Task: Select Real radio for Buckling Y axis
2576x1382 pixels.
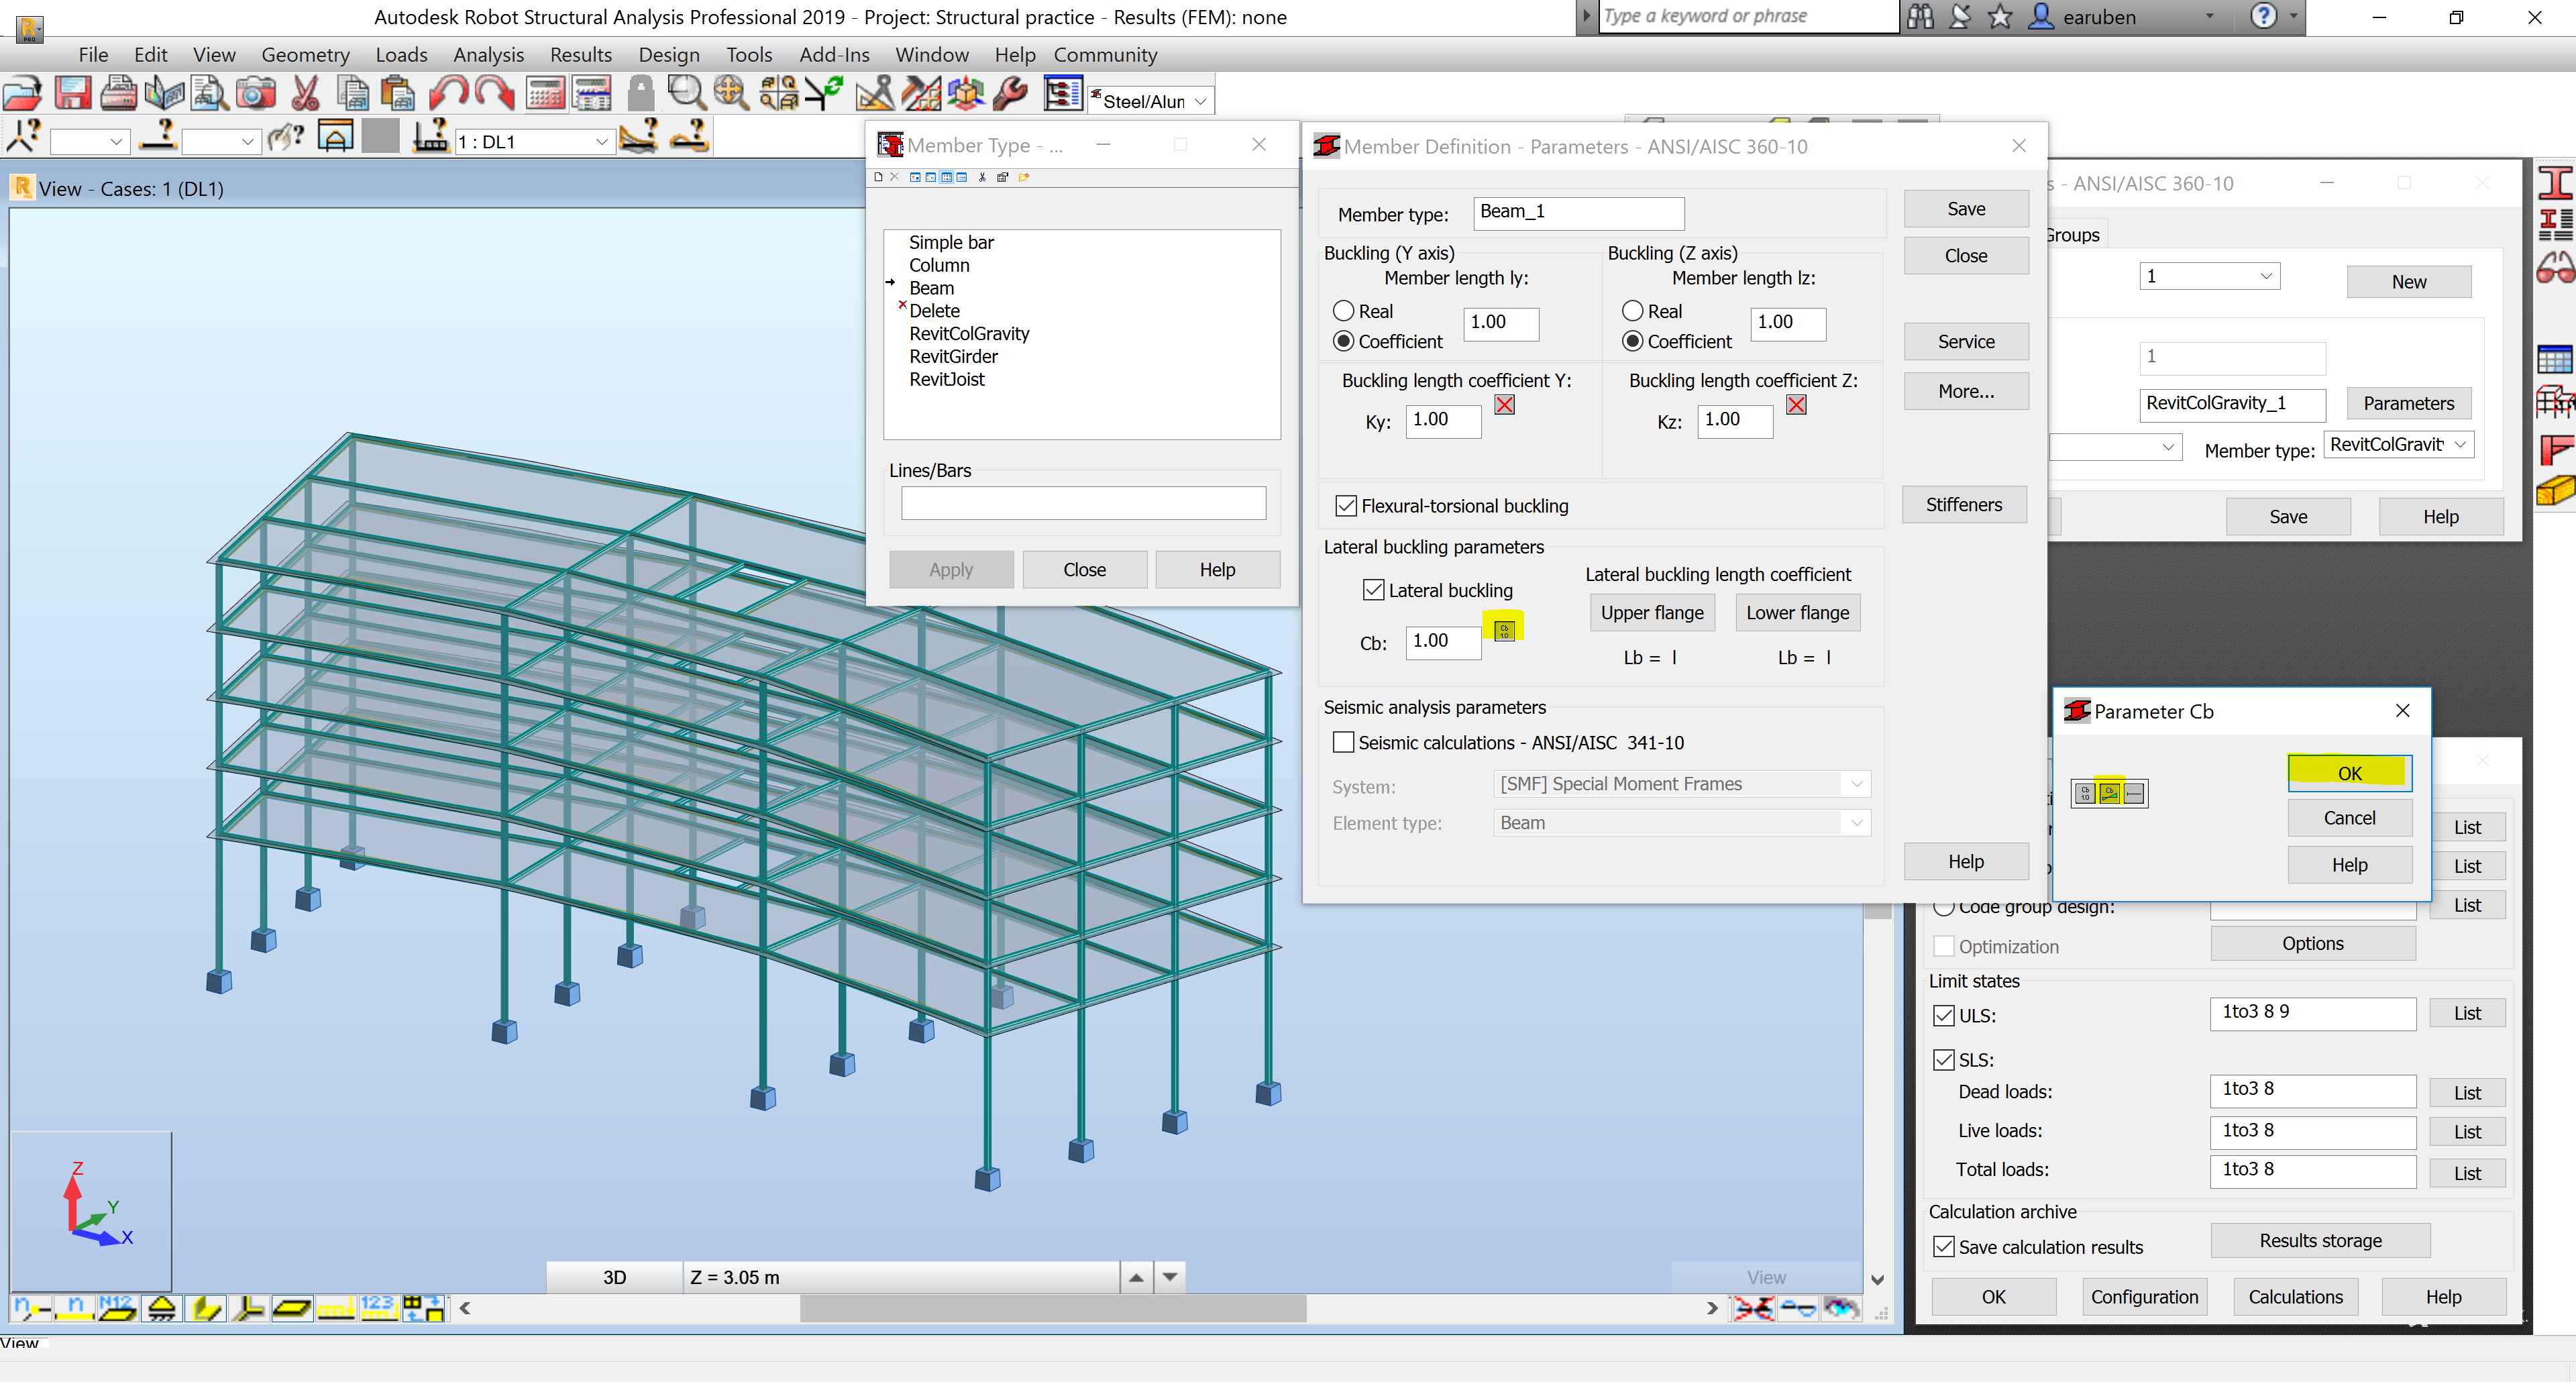Action: tap(1344, 311)
